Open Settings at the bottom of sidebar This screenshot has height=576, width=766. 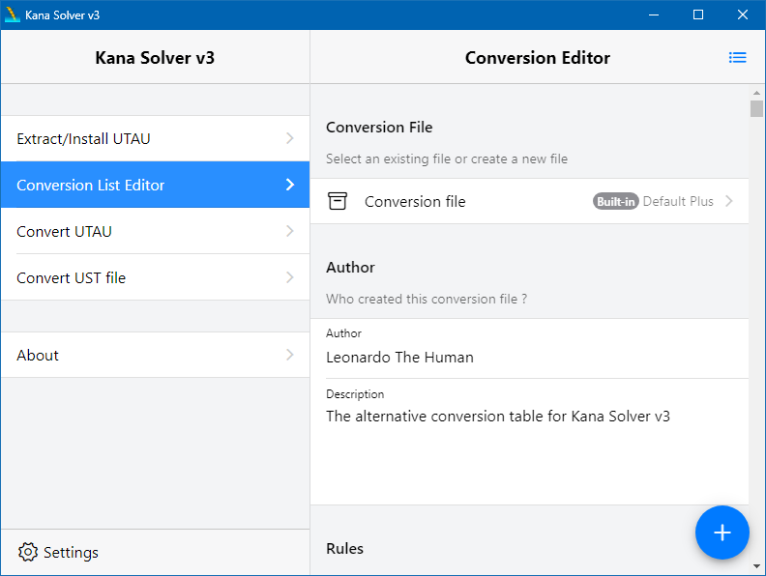coord(58,552)
